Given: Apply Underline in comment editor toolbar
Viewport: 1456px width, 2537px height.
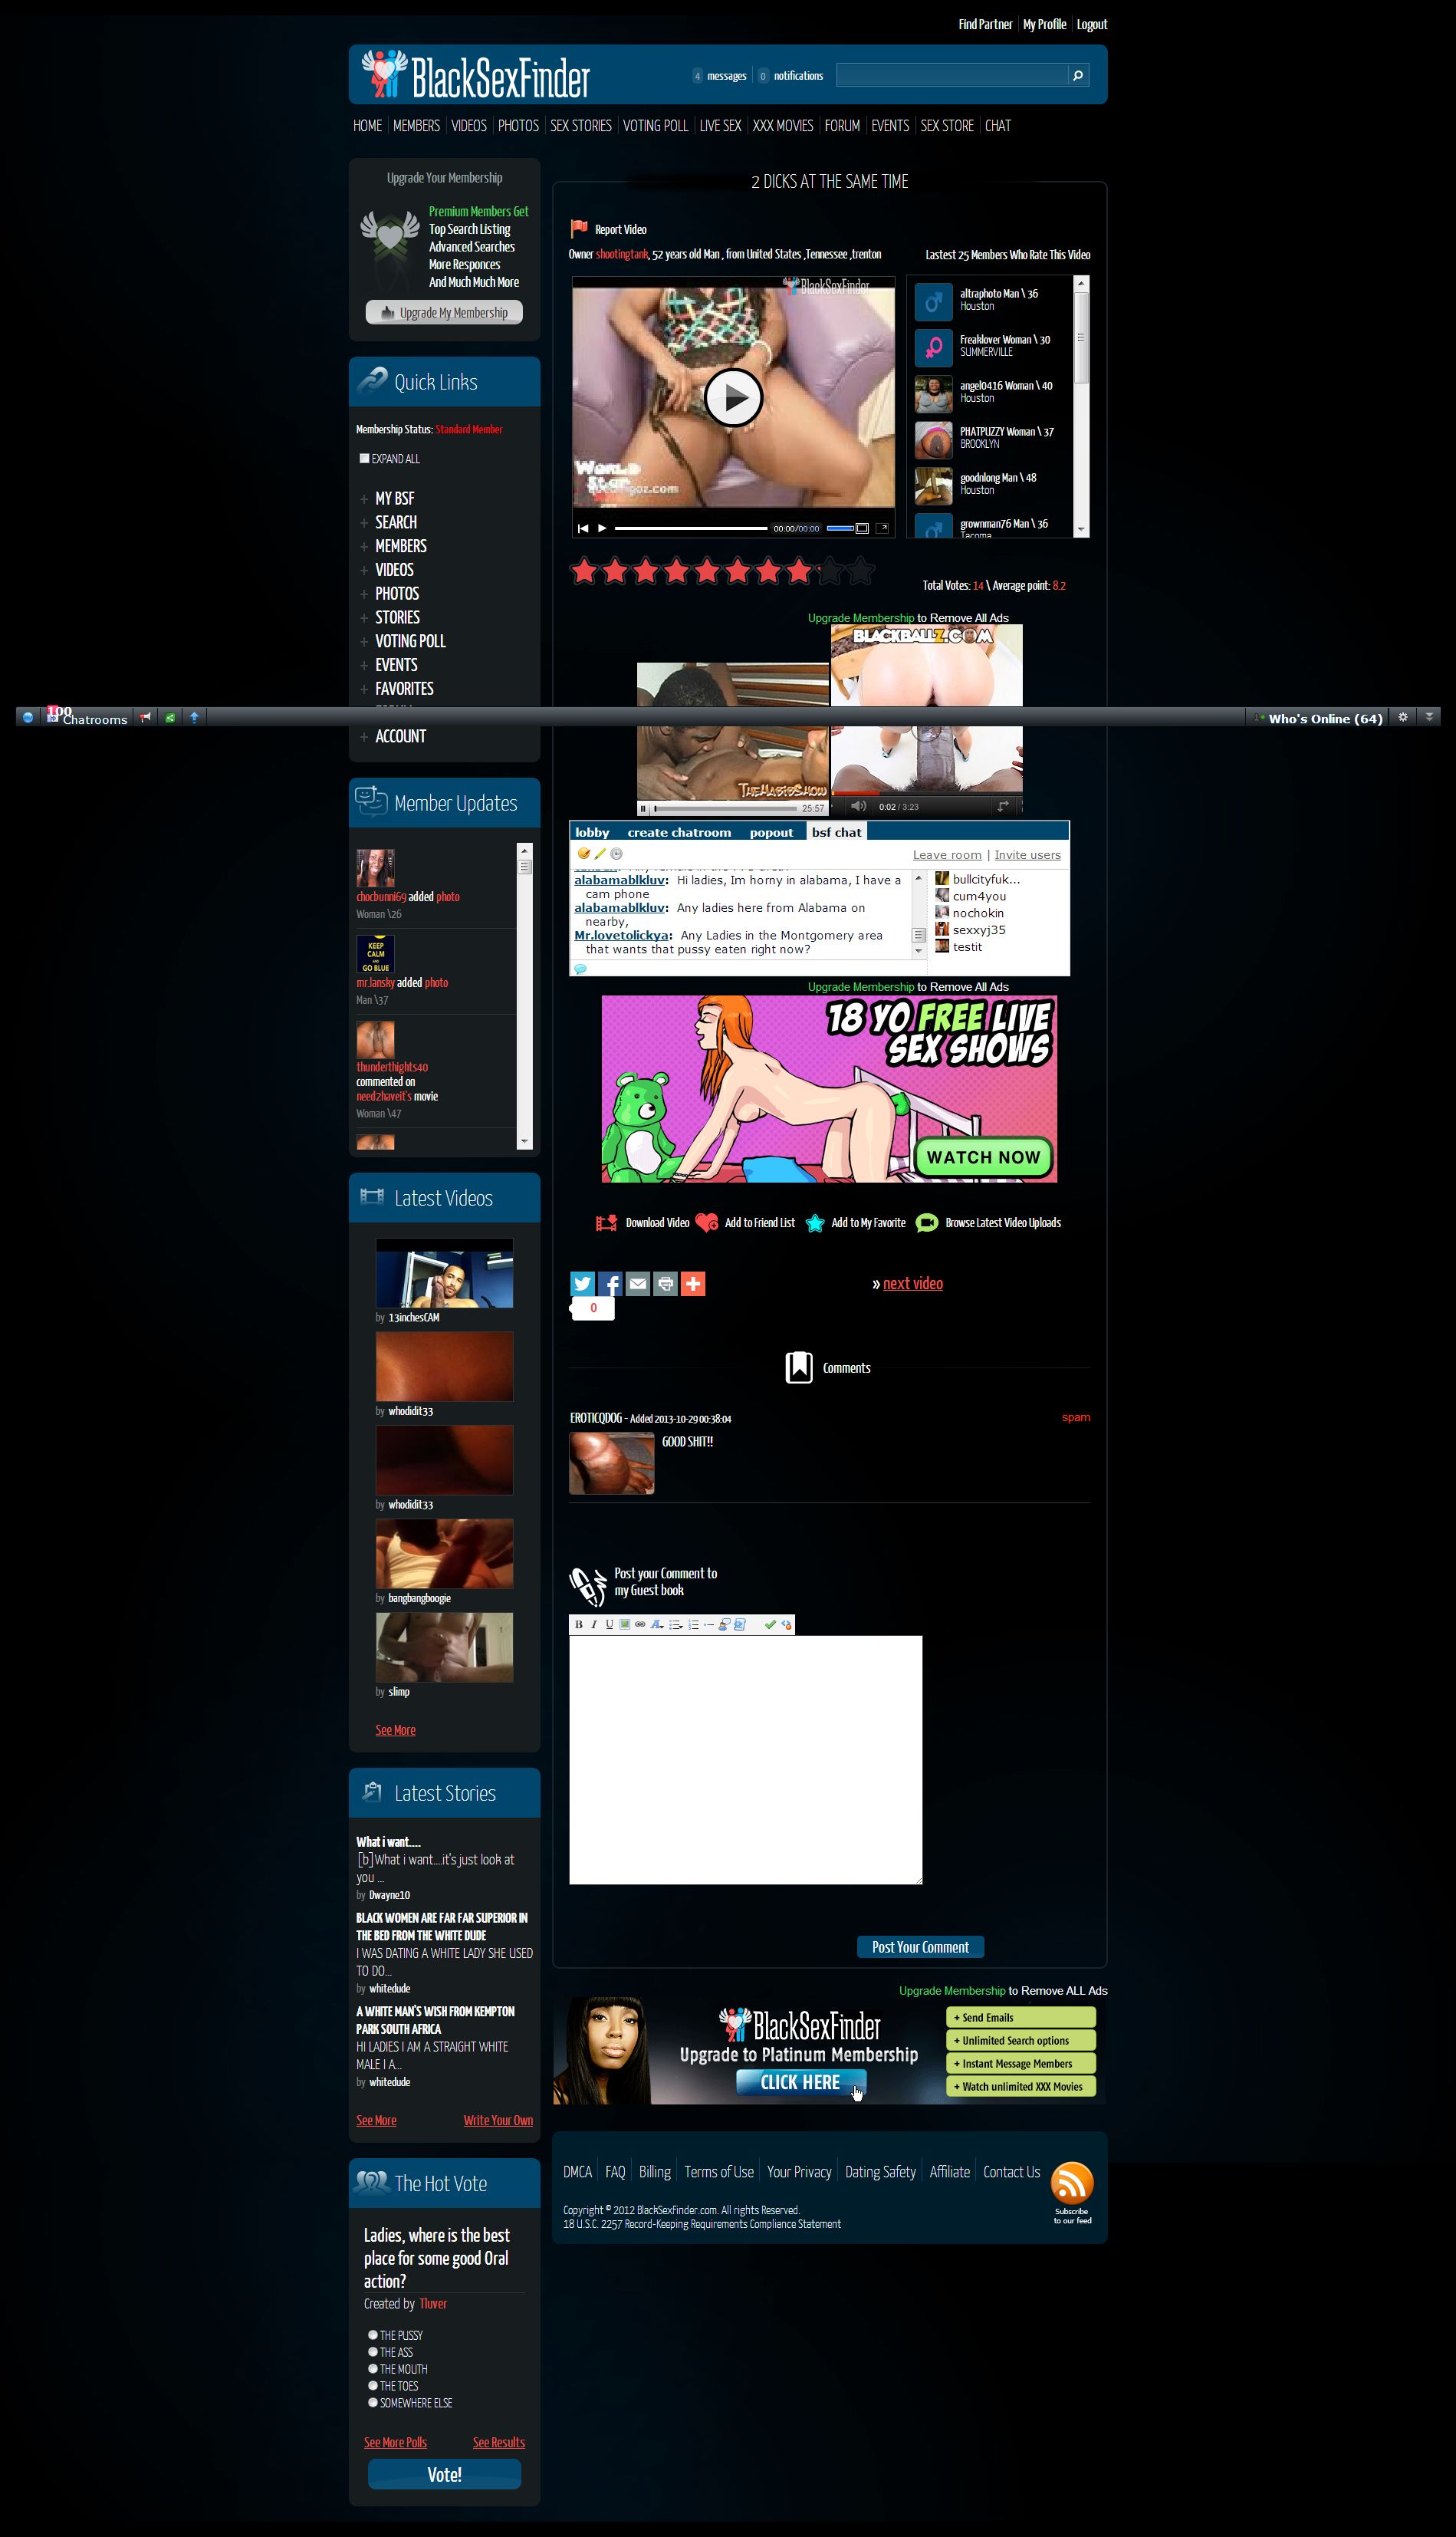Looking at the screenshot, I should pyautogui.click(x=609, y=1624).
